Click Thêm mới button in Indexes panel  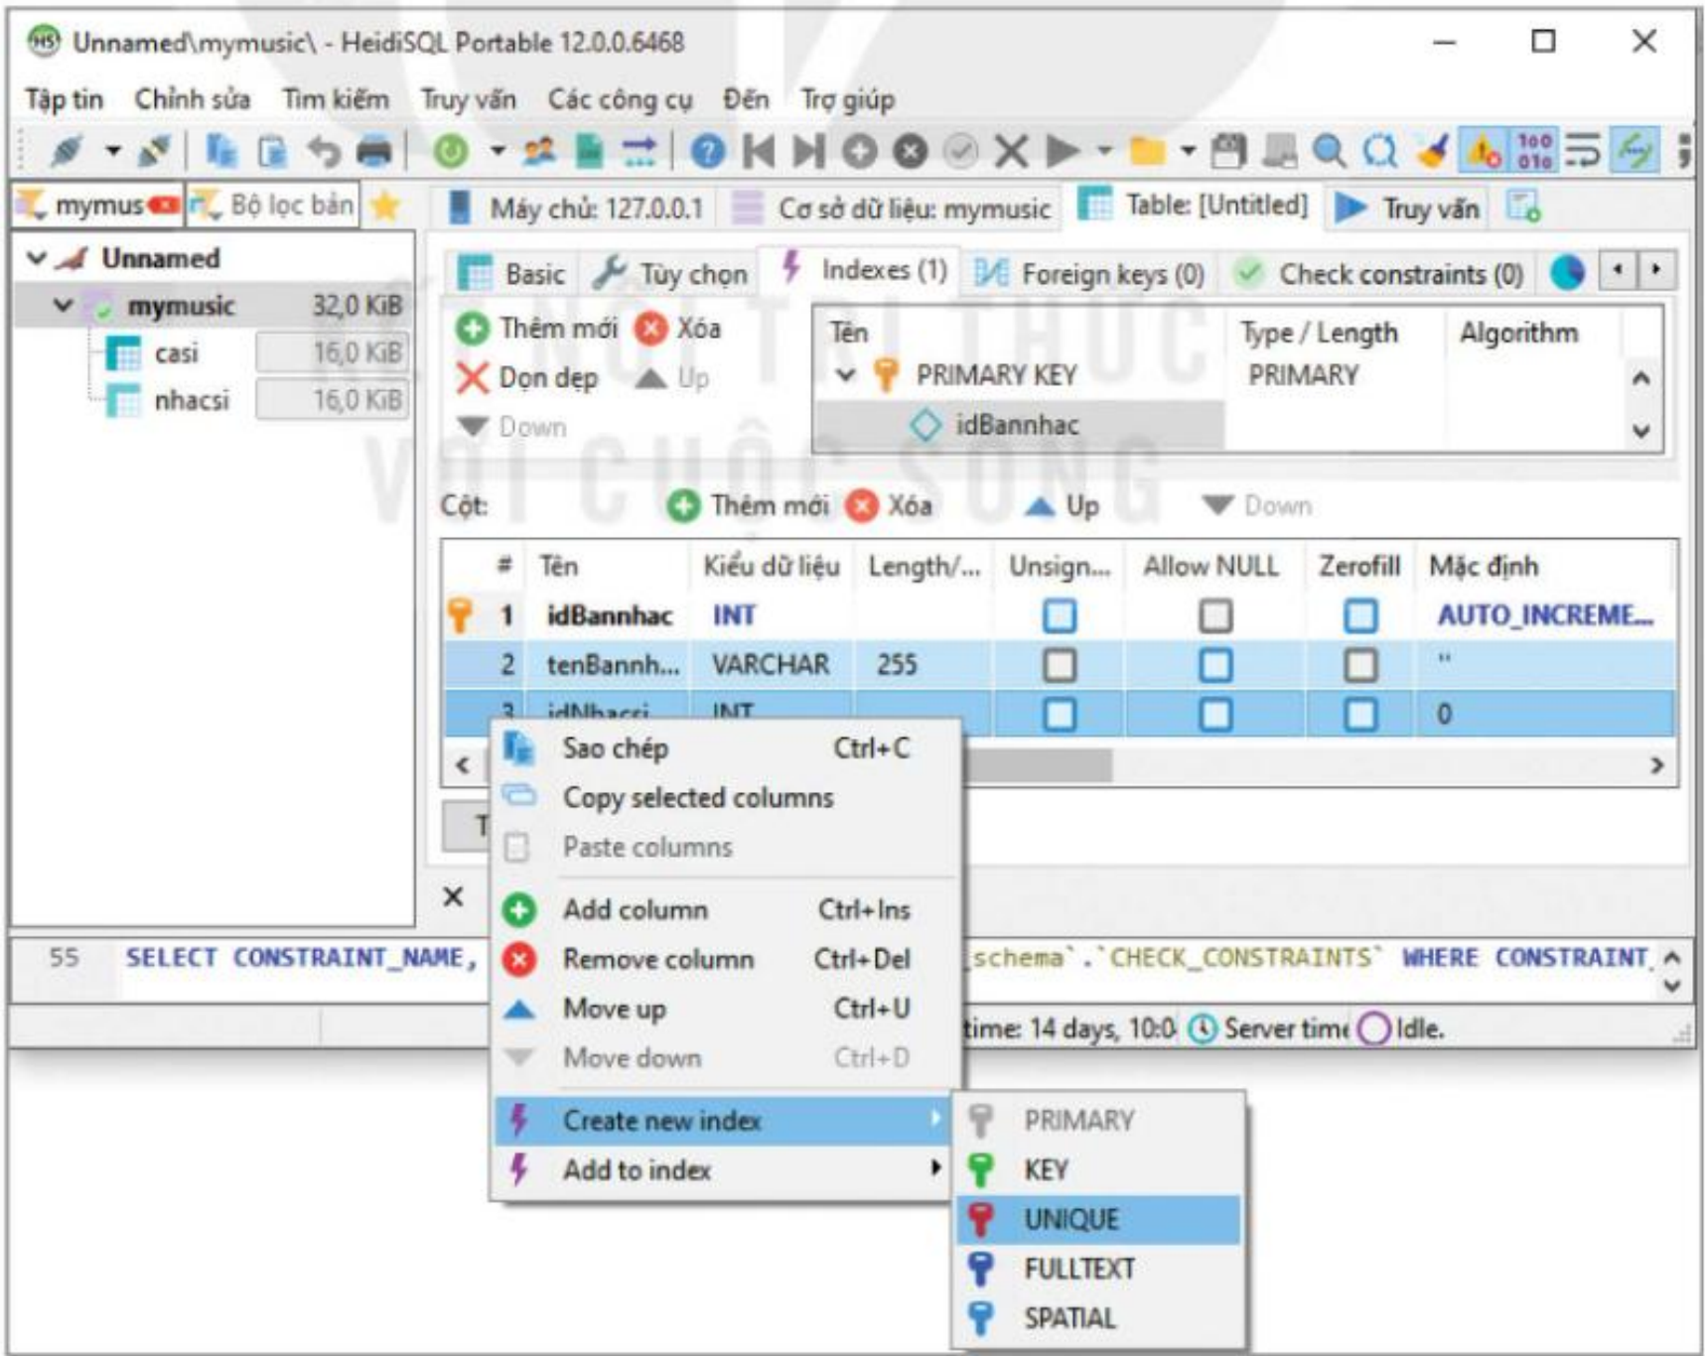tap(537, 328)
